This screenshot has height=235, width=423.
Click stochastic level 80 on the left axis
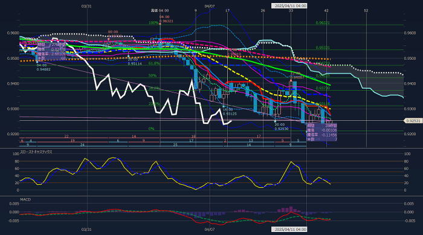coord(17,161)
